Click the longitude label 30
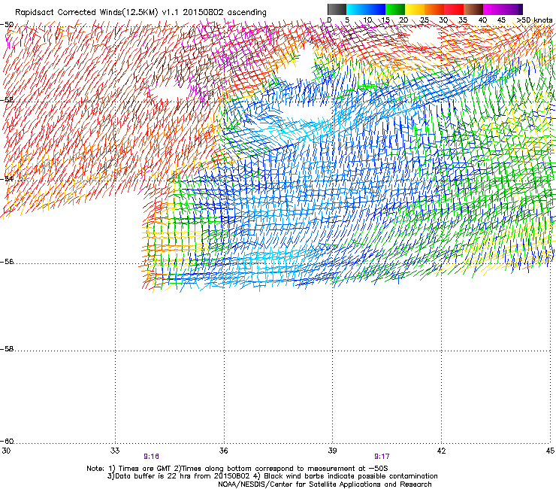556x489 pixels. point(6,451)
